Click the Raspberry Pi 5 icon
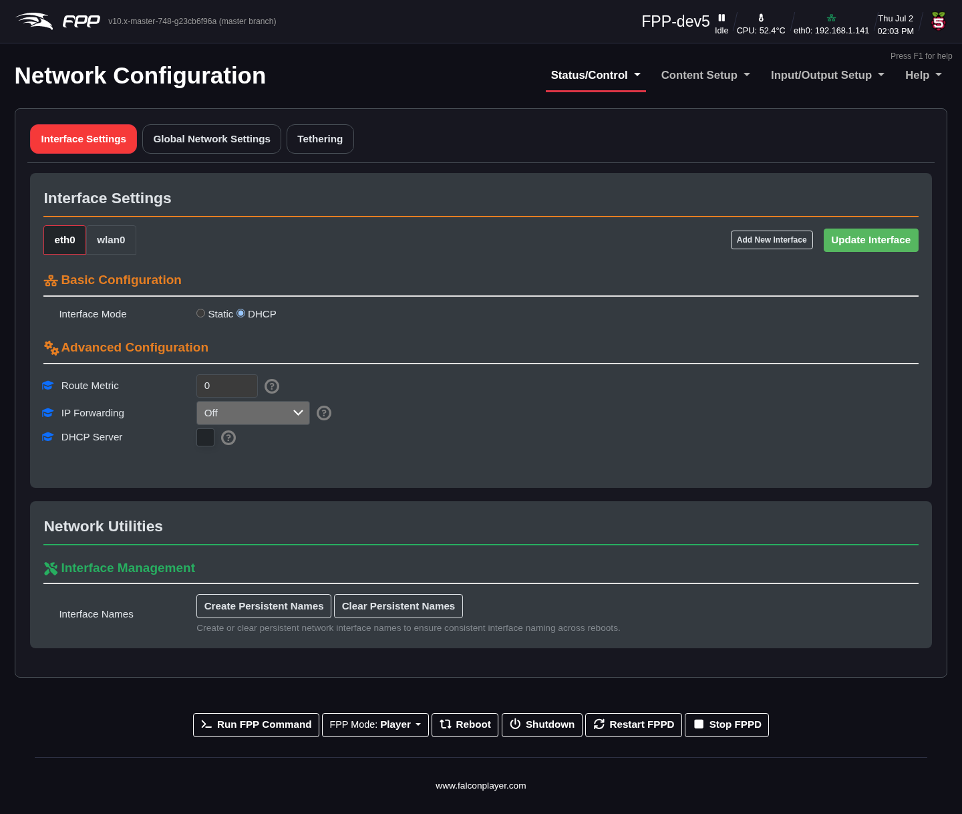Viewport: 962px width, 814px height. (x=939, y=21)
